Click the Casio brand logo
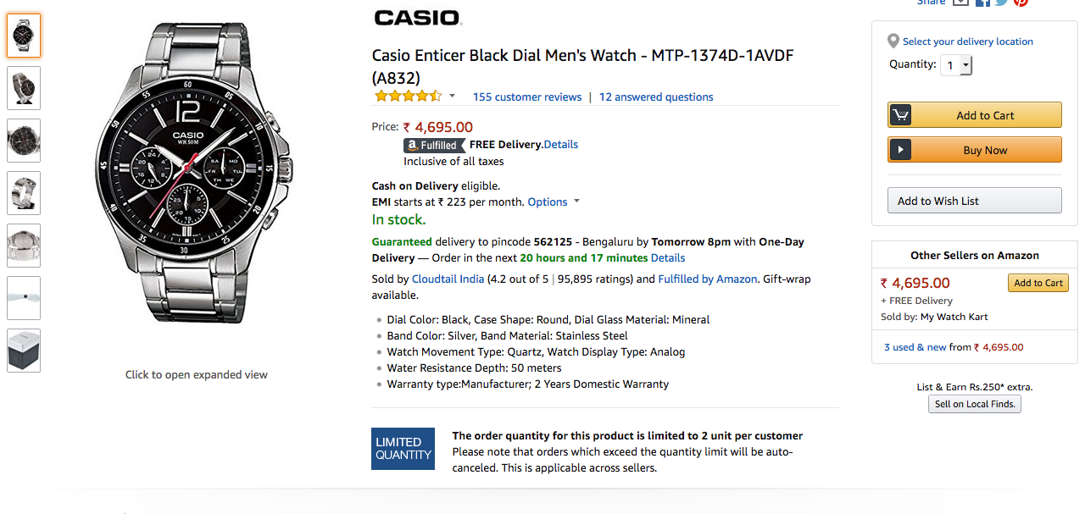 [417, 17]
